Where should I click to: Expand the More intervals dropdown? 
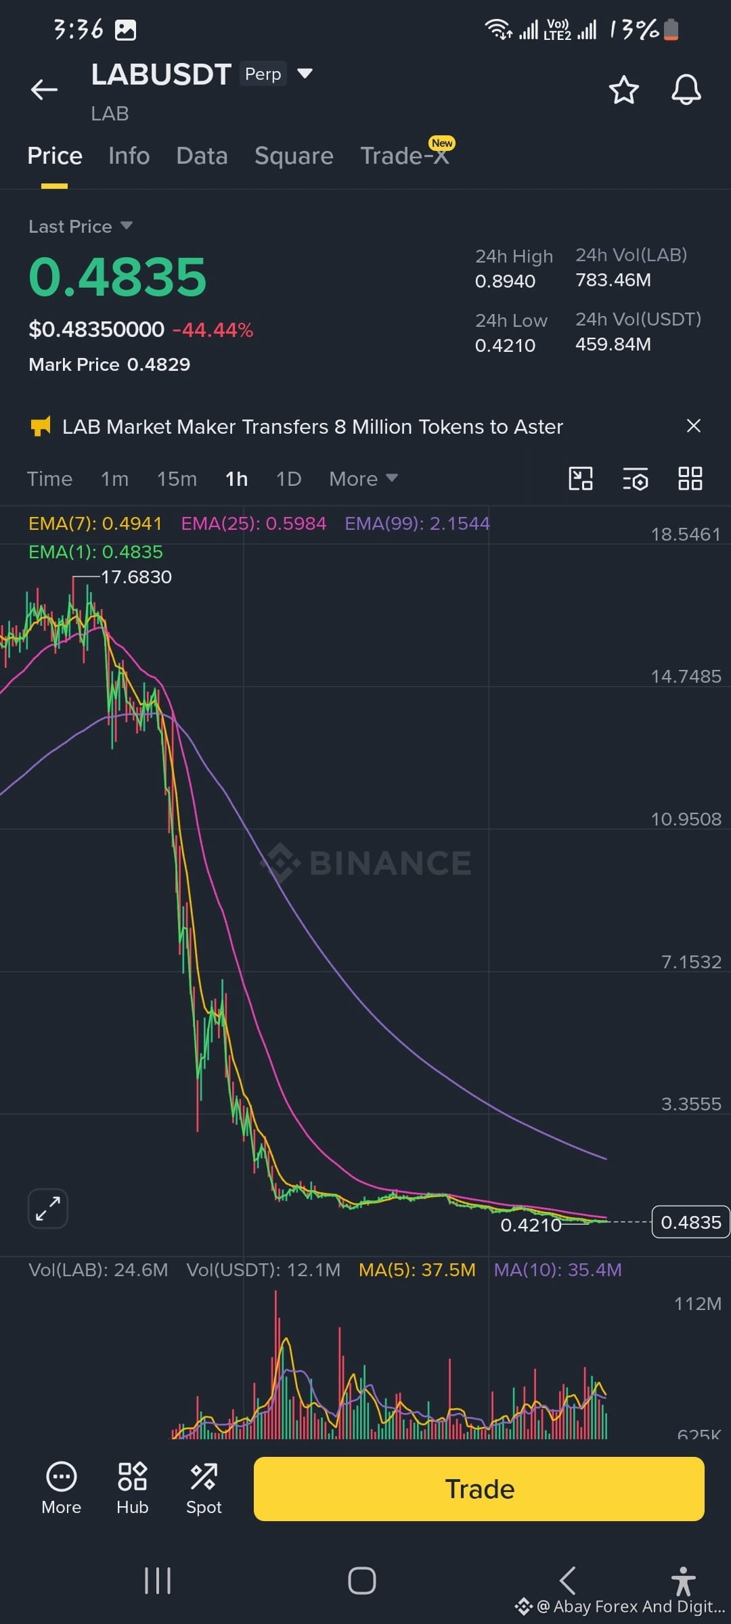coord(363,478)
